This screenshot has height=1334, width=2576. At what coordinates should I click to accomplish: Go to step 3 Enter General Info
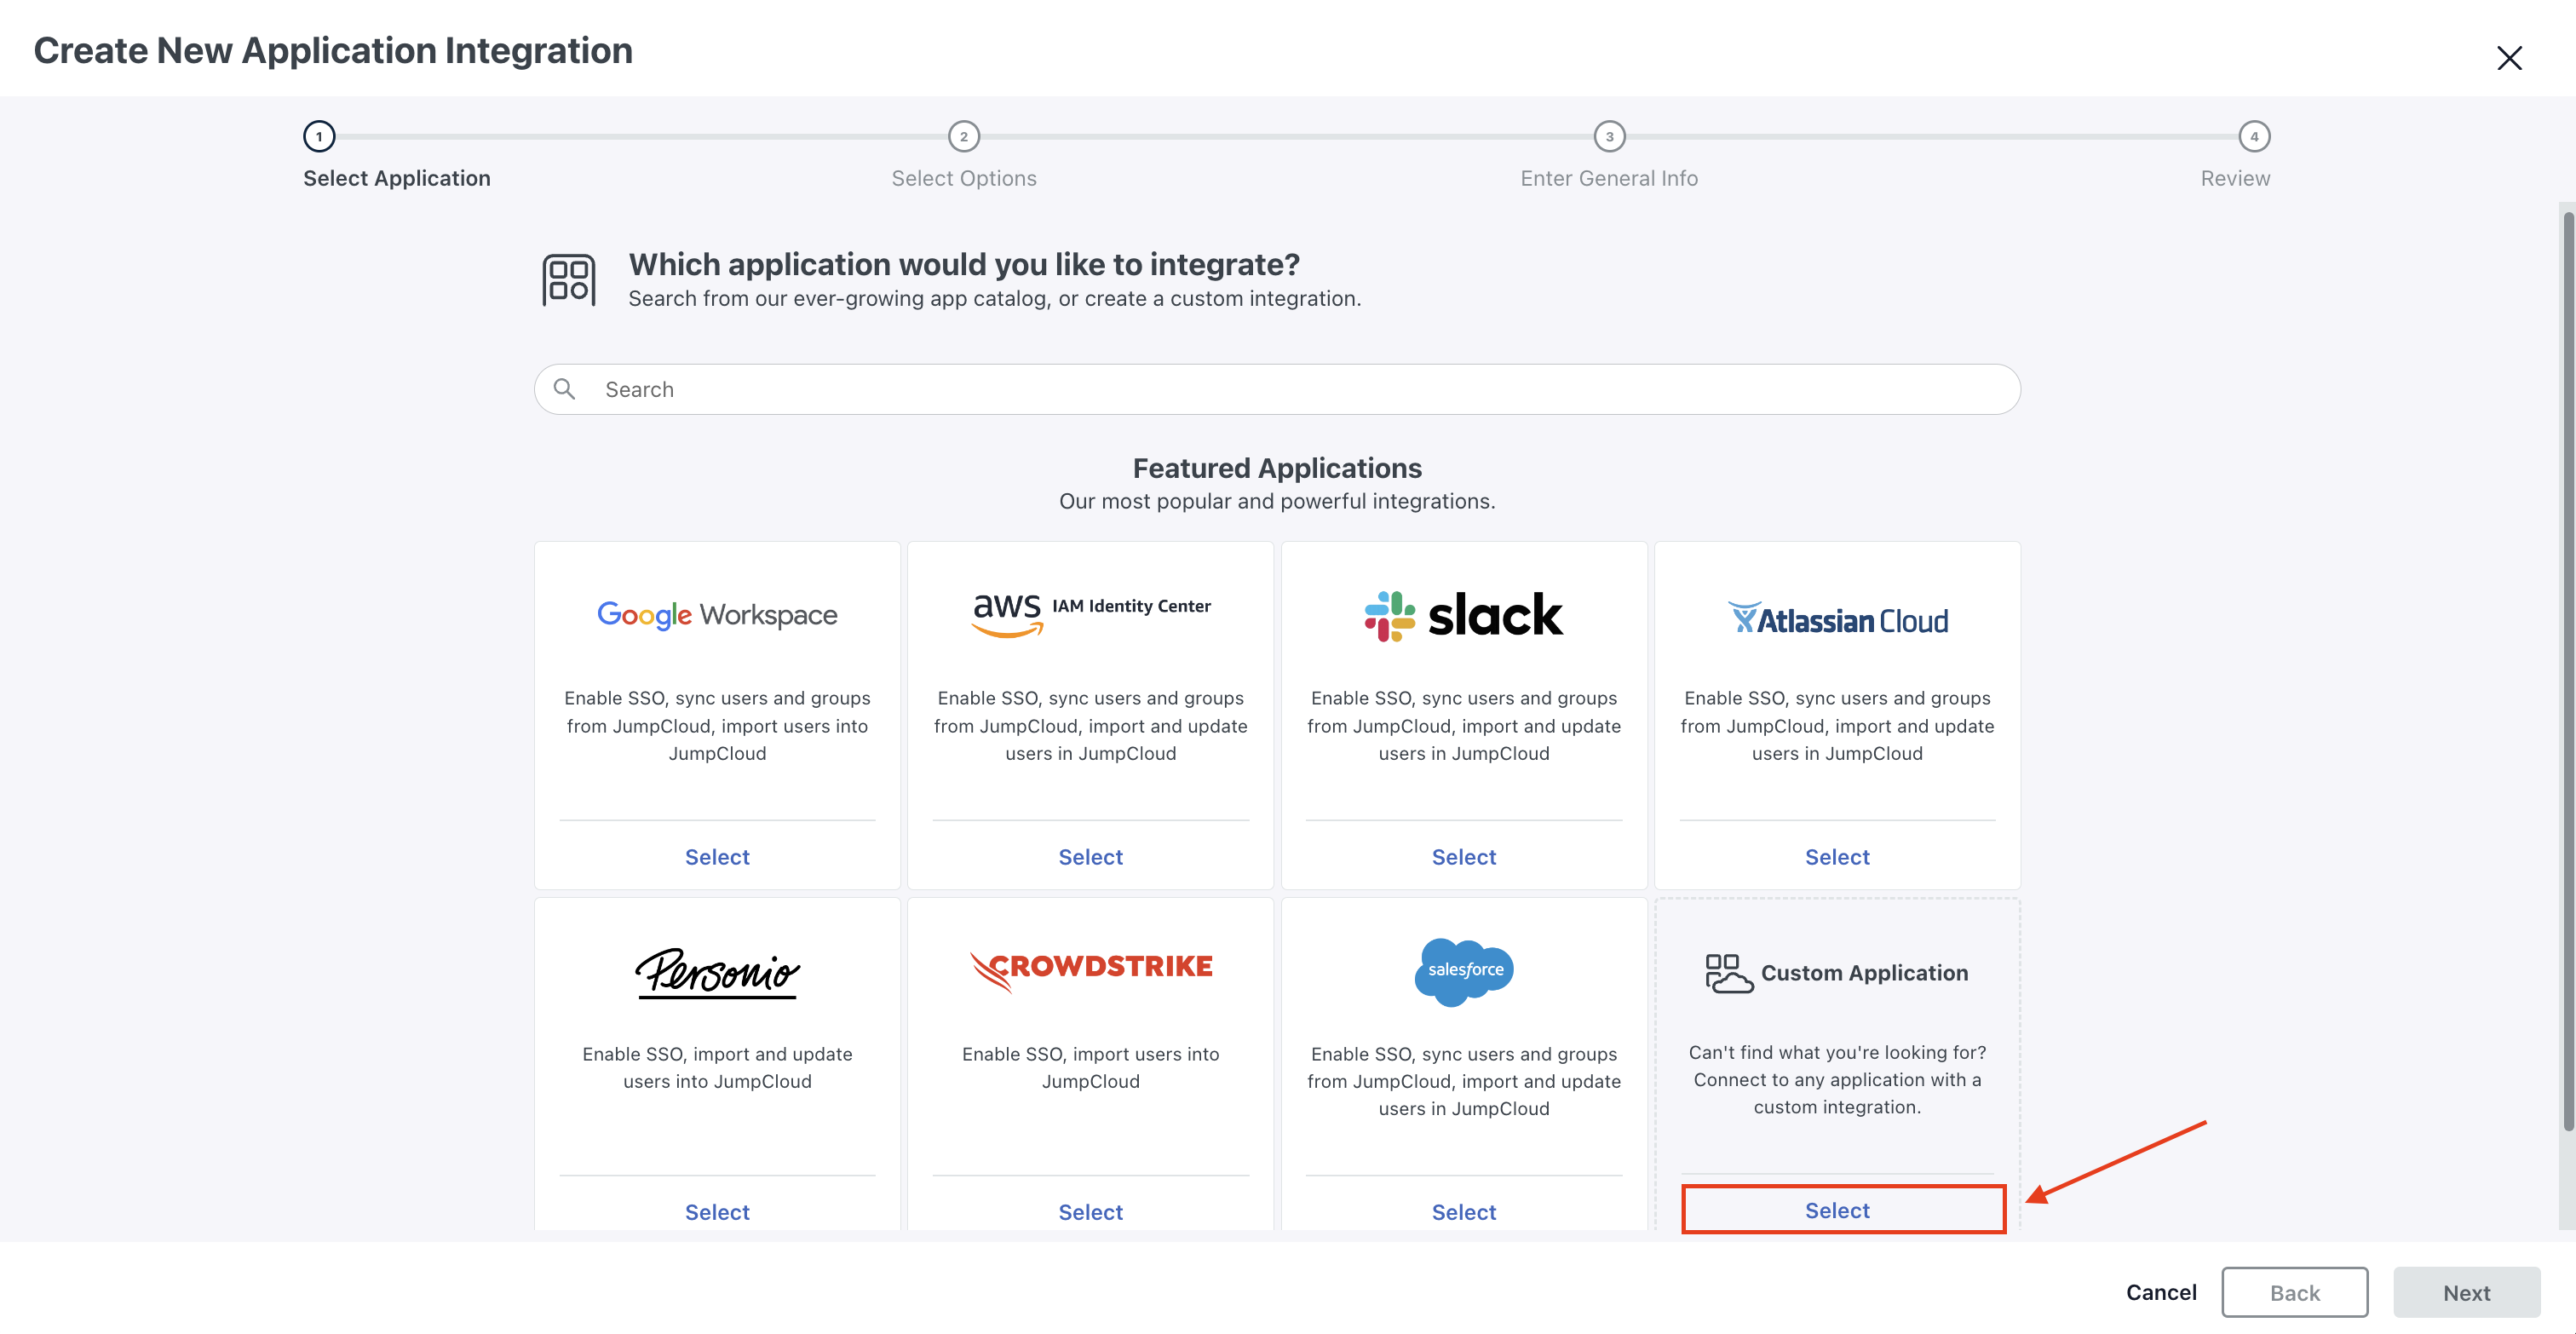(1609, 136)
